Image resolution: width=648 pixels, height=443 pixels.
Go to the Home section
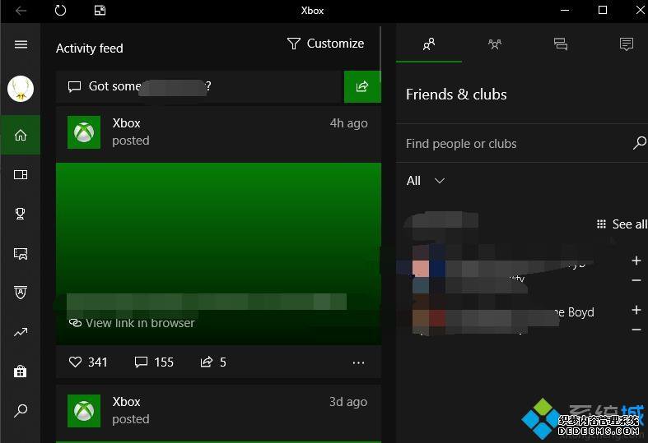21,135
